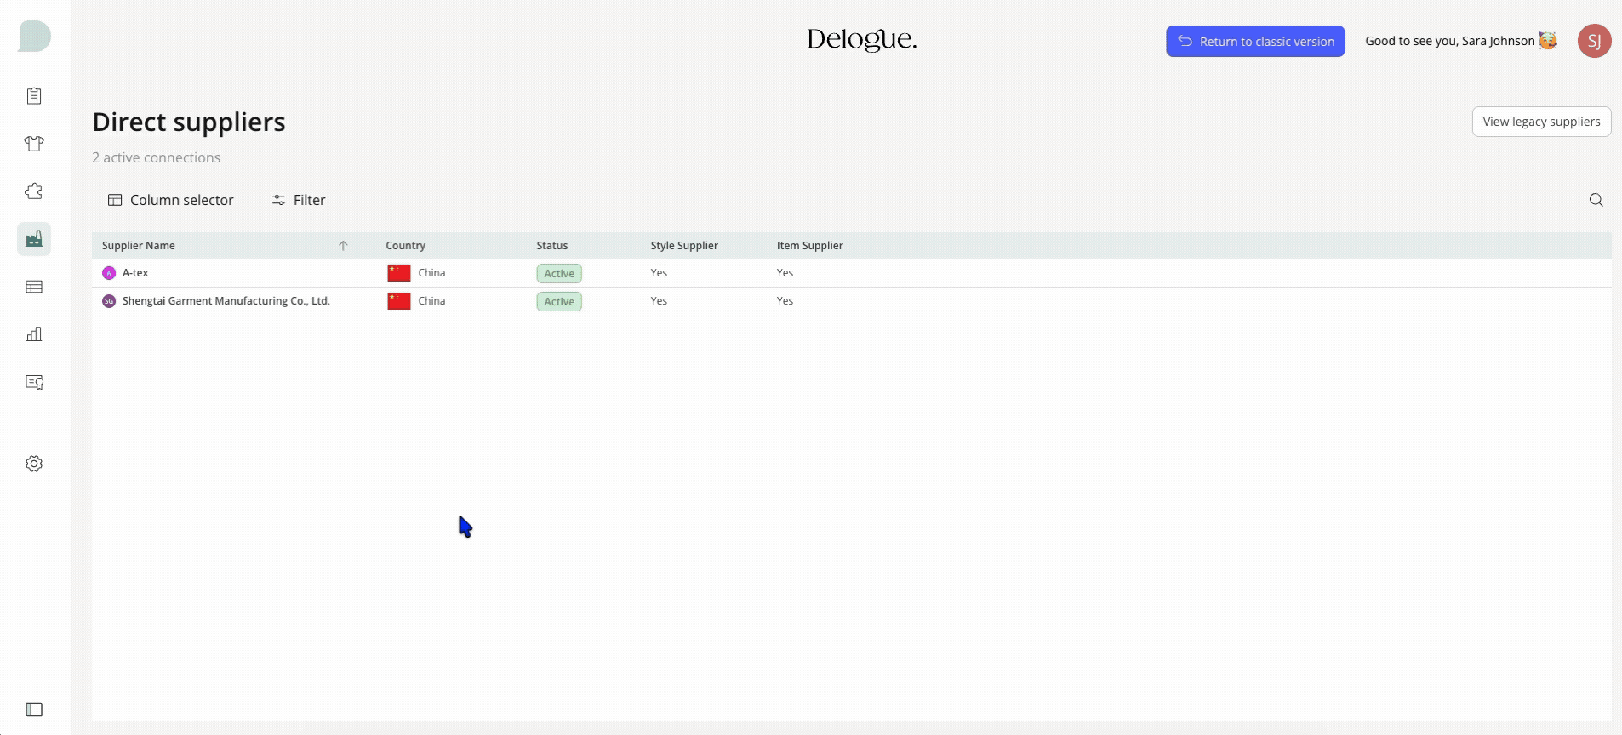The height and width of the screenshot is (735, 1622).
Task: Open the Filter options
Action: point(298,200)
